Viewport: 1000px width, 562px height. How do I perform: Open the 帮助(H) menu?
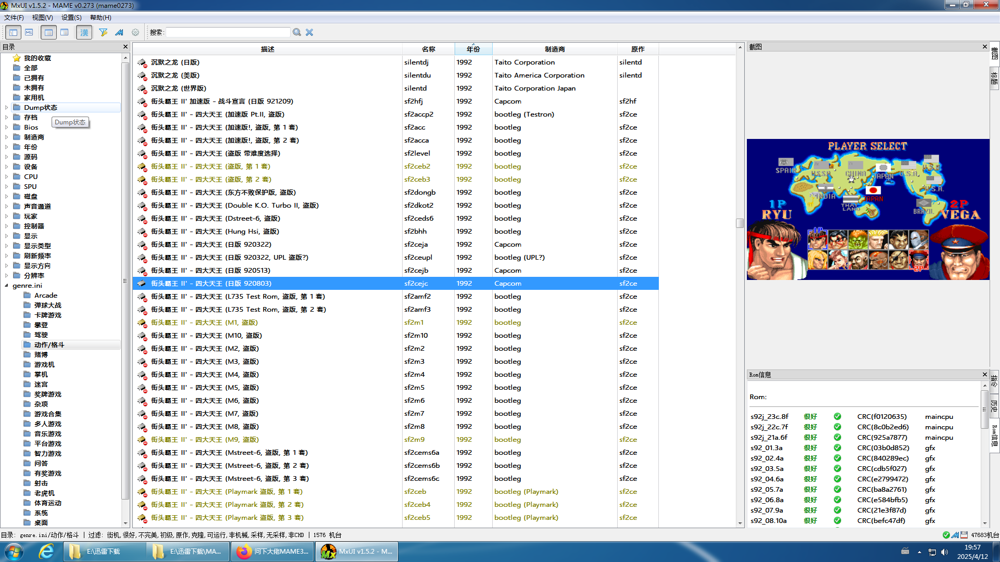101,18
